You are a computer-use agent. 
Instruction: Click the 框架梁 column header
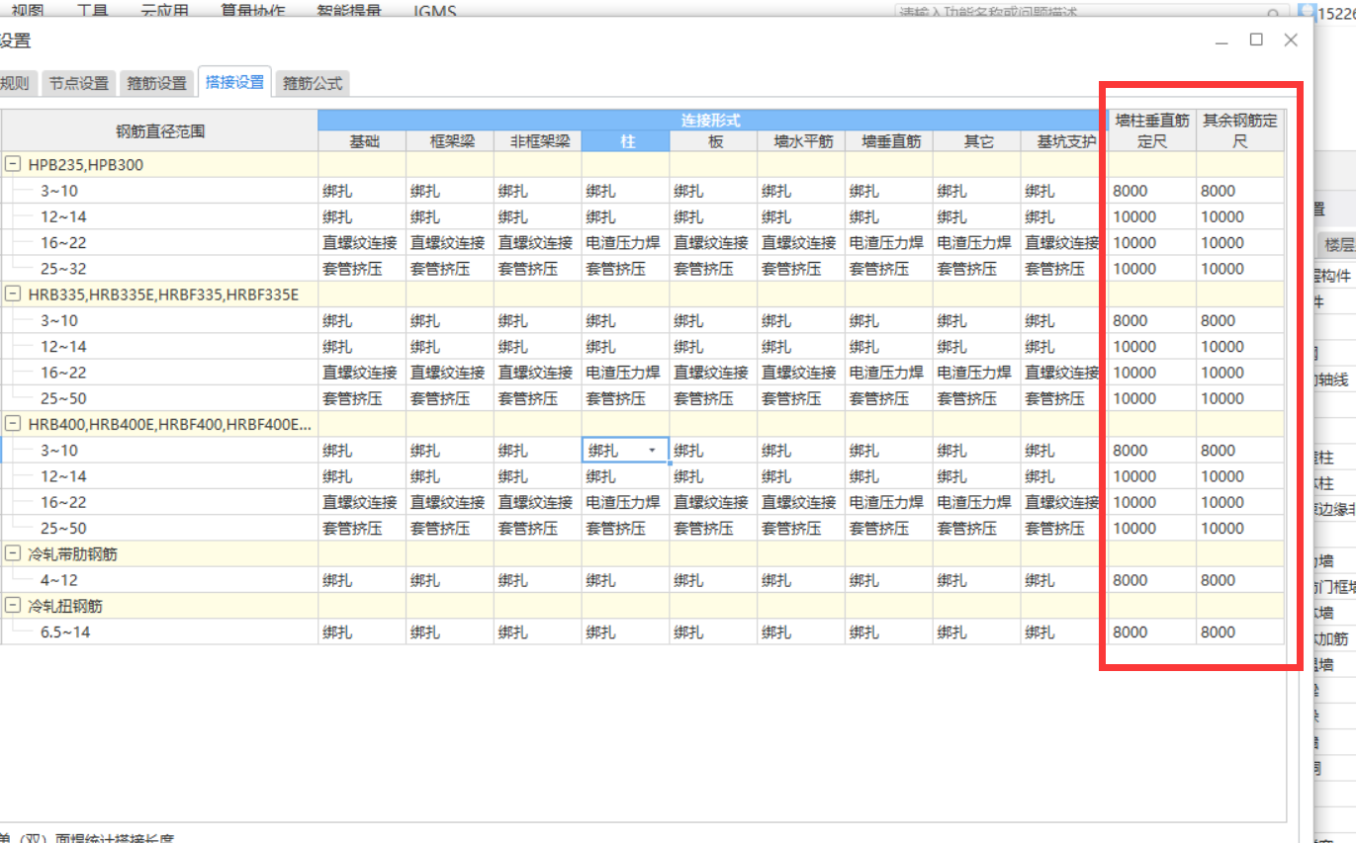450,141
